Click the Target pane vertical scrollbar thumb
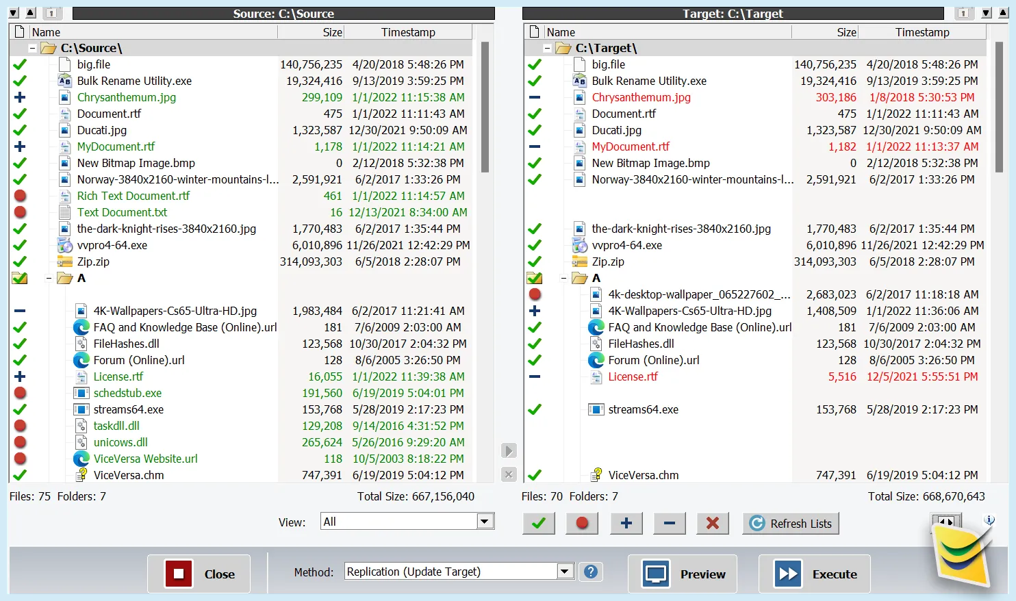This screenshot has height=601, width=1016. [x=999, y=107]
